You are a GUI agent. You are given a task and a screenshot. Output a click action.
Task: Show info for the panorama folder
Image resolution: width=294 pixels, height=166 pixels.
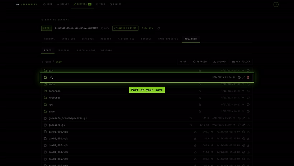(248, 91)
